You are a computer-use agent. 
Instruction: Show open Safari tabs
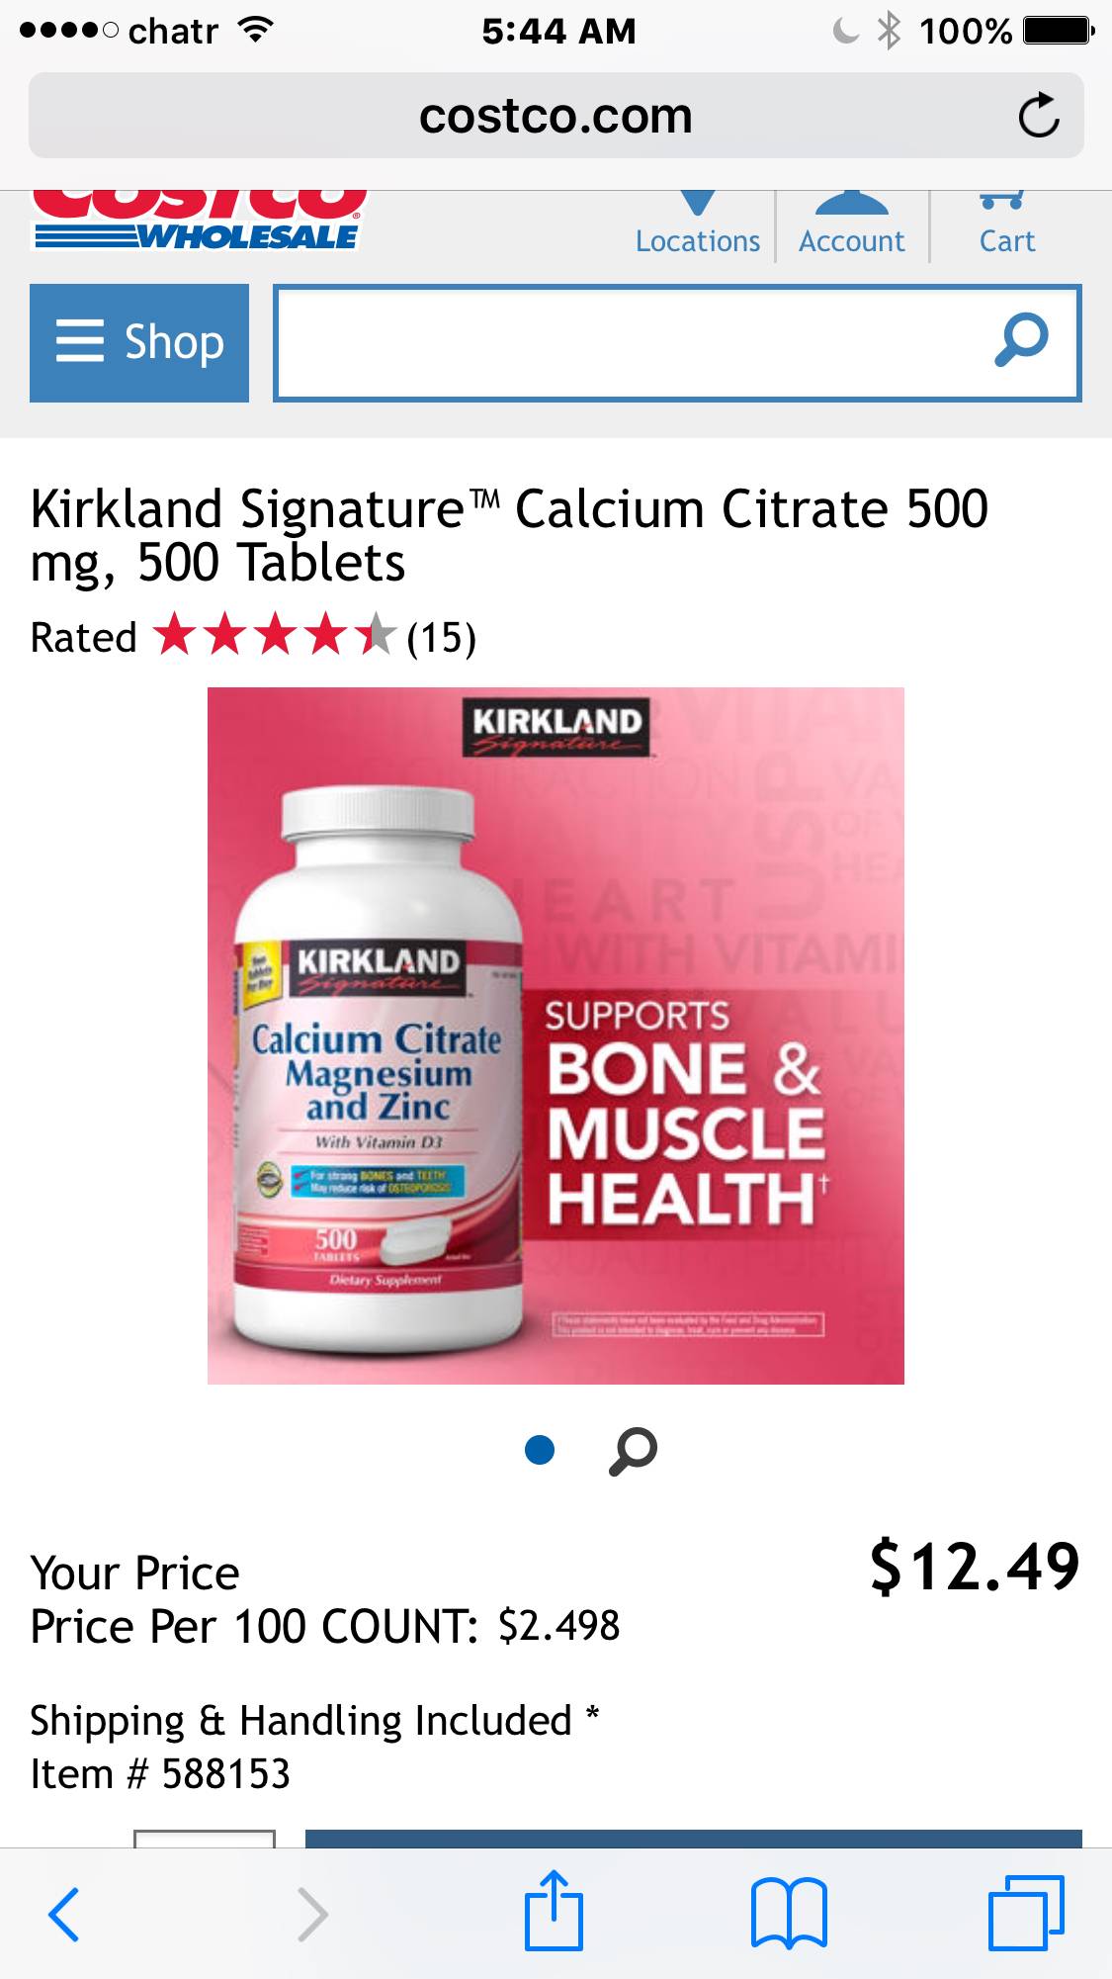coord(1026,1913)
